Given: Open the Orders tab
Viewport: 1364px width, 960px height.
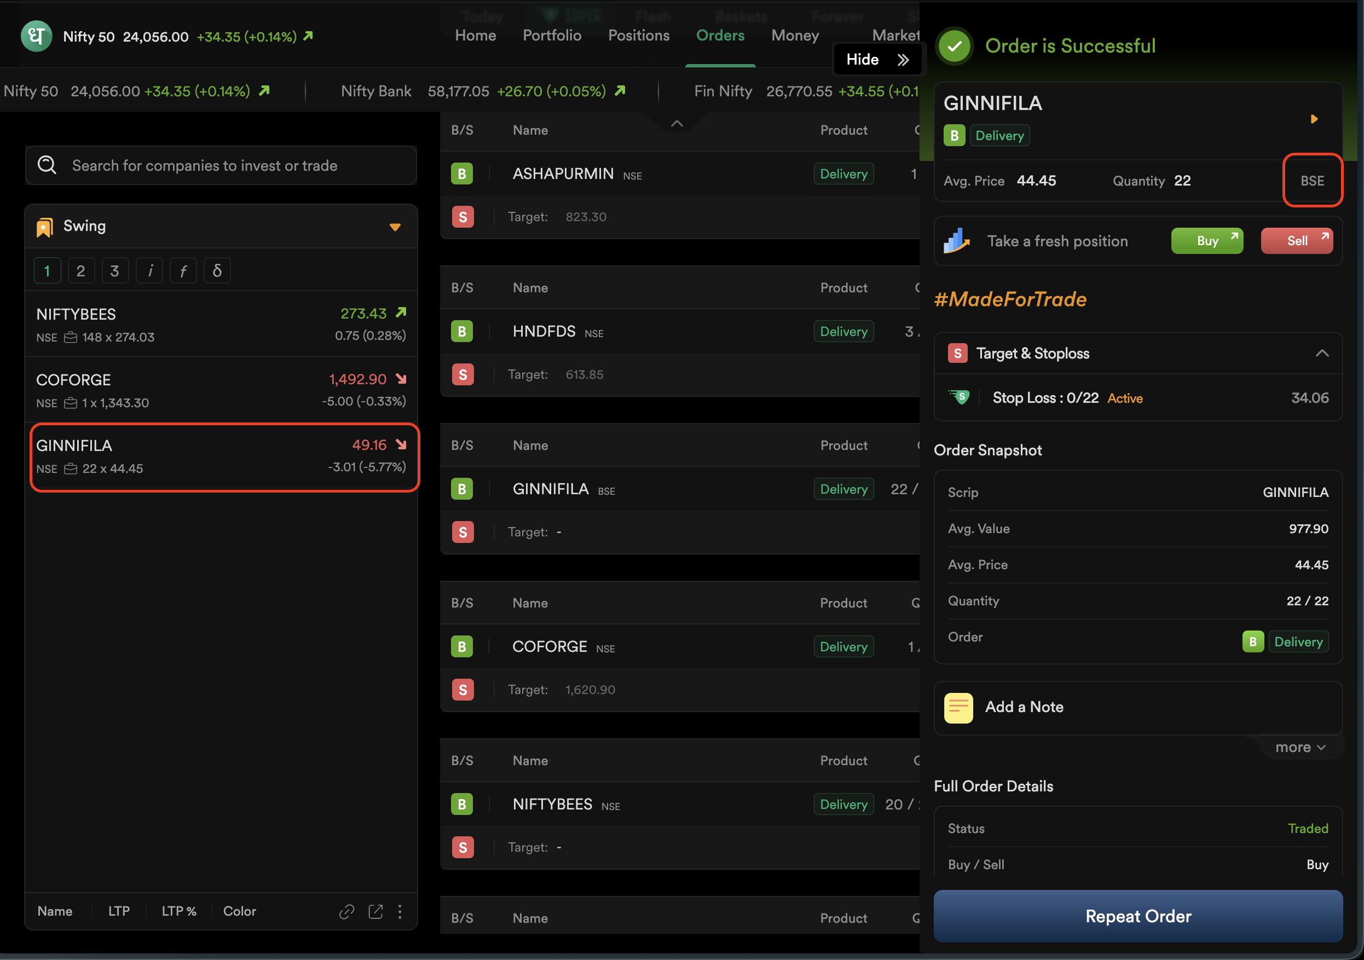Looking at the screenshot, I should click(720, 36).
